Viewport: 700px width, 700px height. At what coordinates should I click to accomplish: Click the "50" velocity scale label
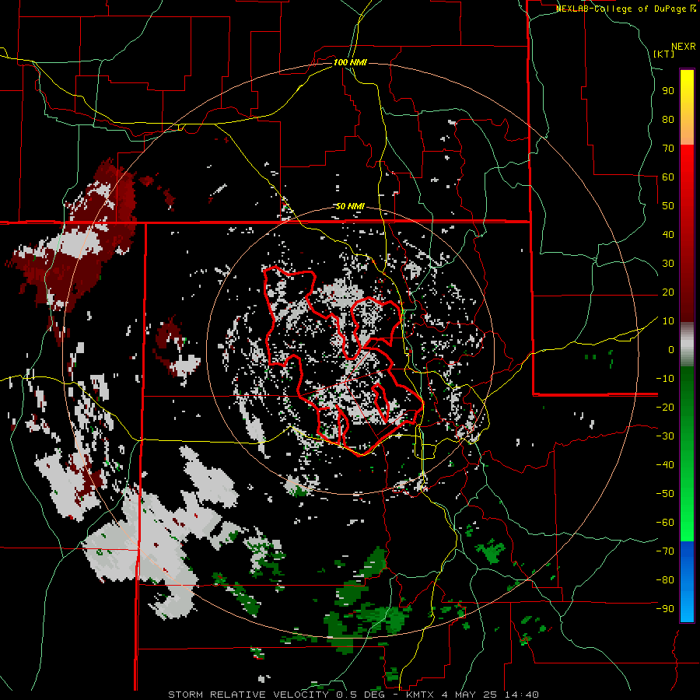point(668,206)
